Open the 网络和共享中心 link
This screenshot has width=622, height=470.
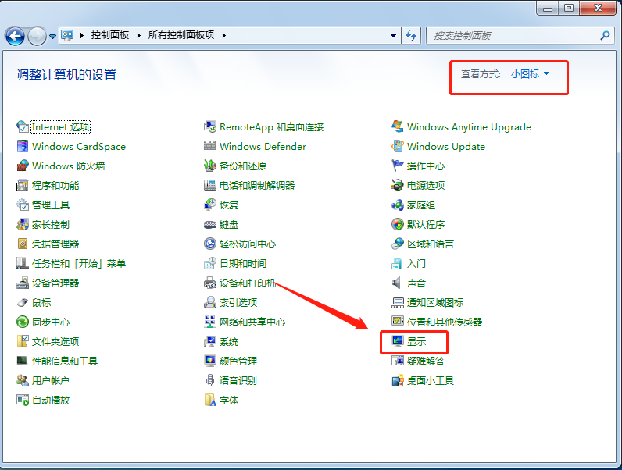(x=252, y=322)
